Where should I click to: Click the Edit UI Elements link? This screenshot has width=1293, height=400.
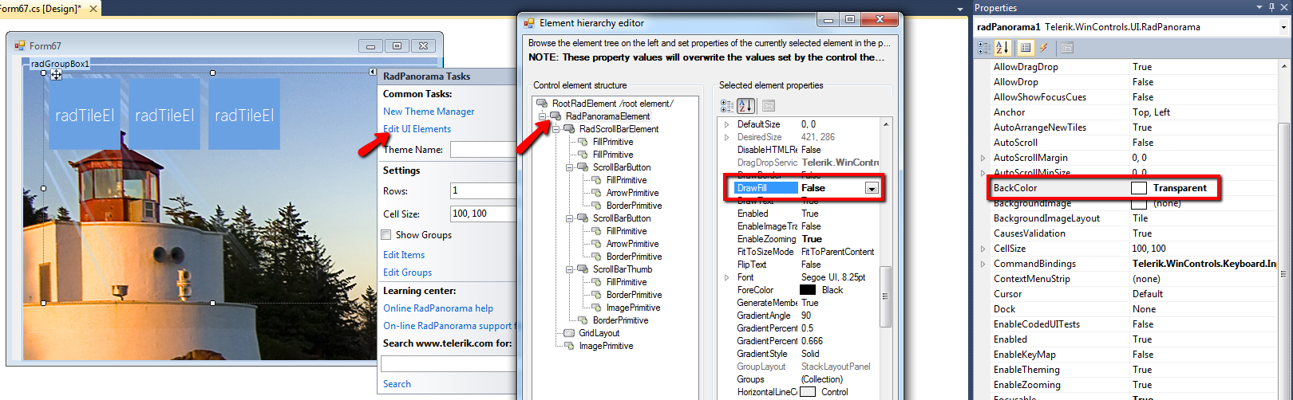pyautogui.click(x=417, y=129)
